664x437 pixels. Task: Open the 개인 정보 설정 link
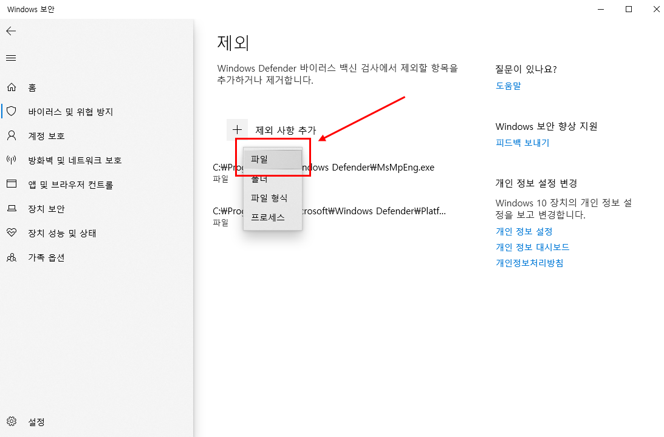(x=524, y=231)
